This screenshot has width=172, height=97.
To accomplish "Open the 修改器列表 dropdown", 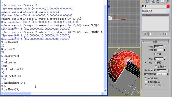I will [x=168, y=11].
